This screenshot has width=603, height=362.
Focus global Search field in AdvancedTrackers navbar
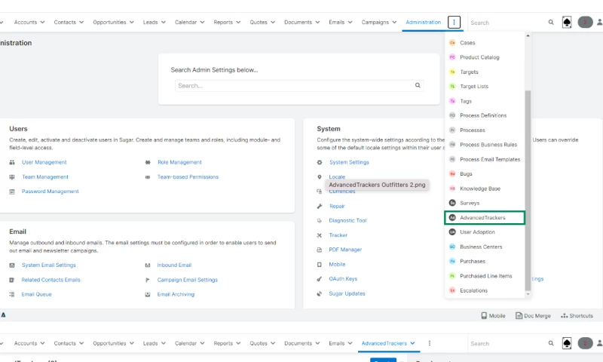coord(507,344)
